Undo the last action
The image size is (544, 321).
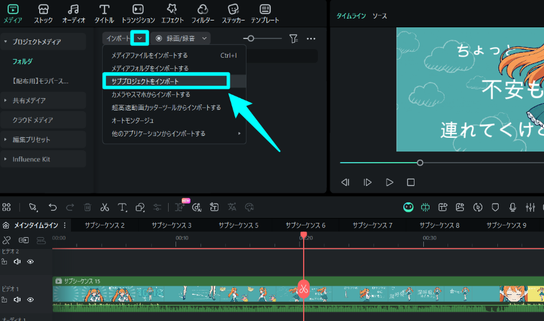(x=52, y=207)
